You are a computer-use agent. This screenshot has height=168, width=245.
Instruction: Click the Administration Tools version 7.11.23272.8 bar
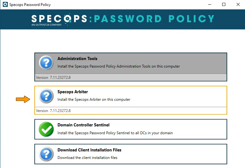pyautogui.click(x=131, y=78)
